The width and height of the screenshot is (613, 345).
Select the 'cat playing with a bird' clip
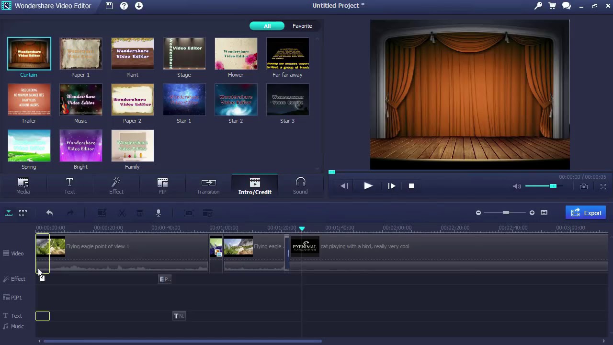449,253
